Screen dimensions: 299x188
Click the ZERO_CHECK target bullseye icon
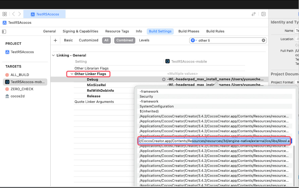pyautogui.click(x=7, y=89)
